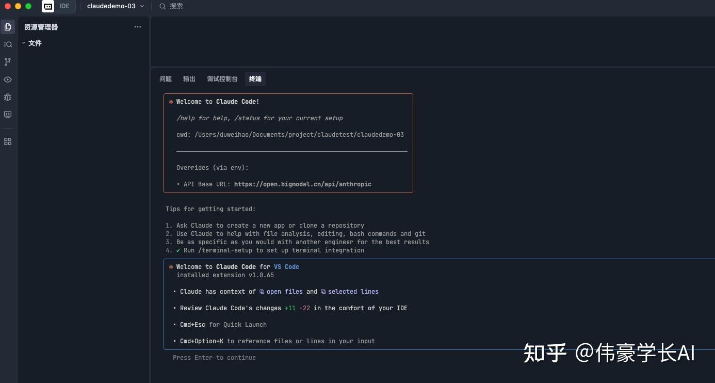715x383 pixels.
Task: Click the eye preview icon in the sidebar
Action: 8,79
